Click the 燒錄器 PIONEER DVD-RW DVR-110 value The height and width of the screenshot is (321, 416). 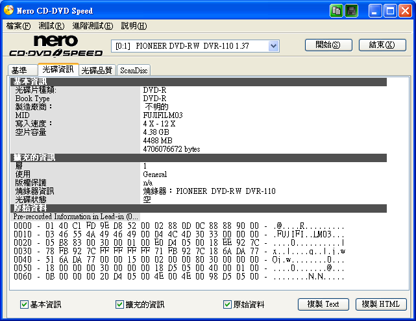pyautogui.click(x=210, y=191)
